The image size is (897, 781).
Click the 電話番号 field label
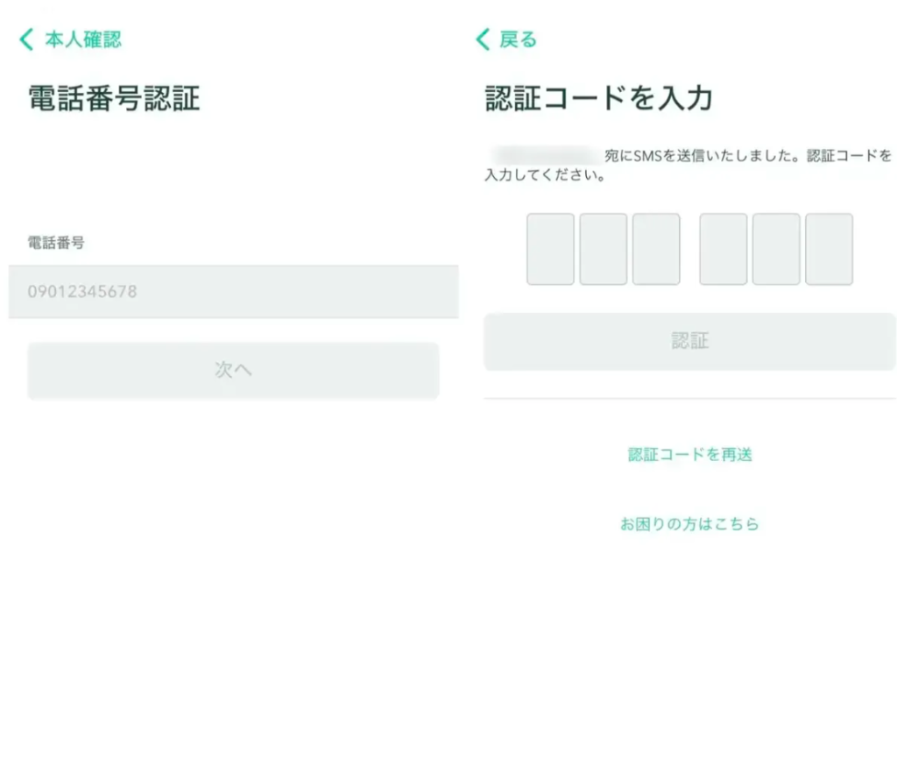56,243
